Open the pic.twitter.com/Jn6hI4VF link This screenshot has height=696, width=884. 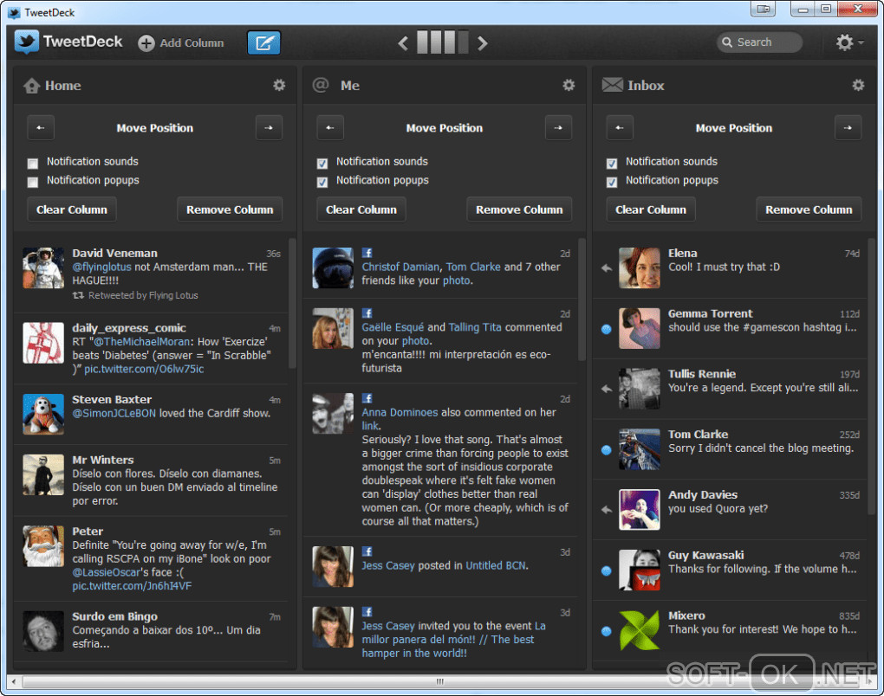[x=132, y=586]
